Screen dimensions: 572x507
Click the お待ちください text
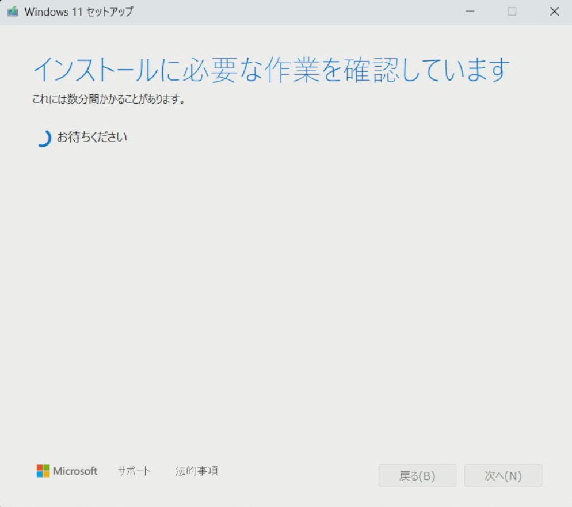[x=92, y=137]
